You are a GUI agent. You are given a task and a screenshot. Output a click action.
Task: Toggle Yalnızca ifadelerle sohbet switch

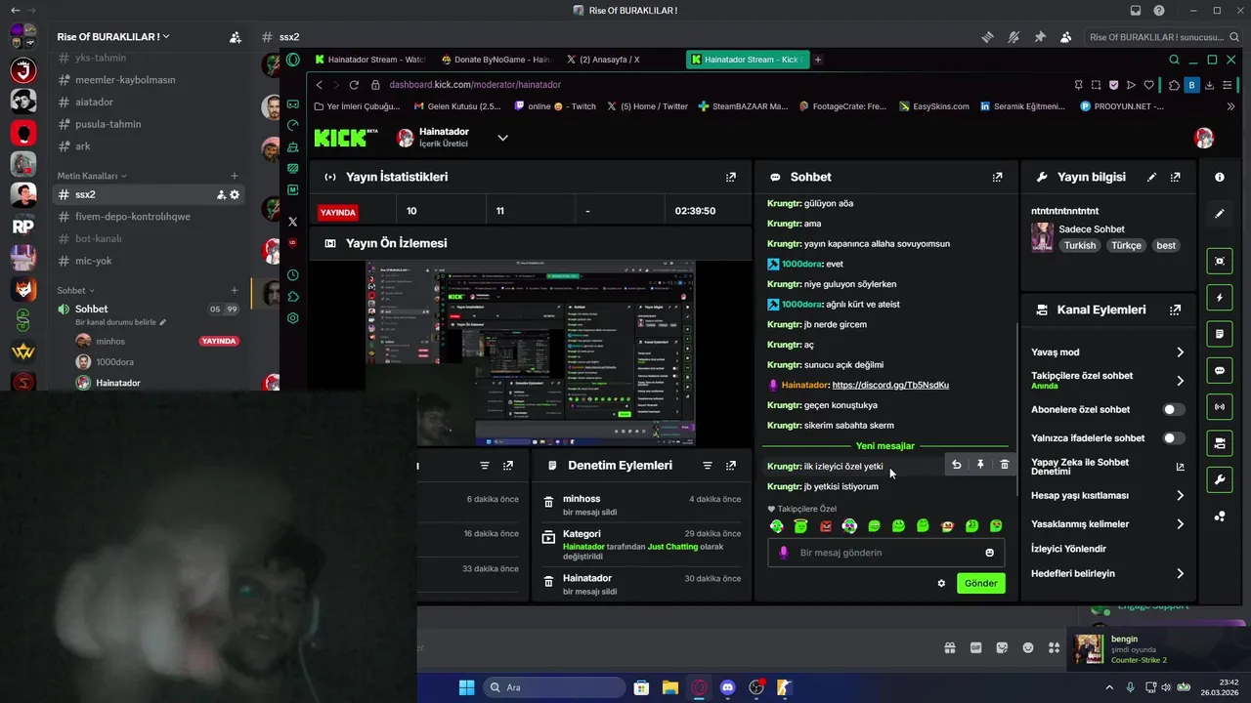coord(1174,438)
